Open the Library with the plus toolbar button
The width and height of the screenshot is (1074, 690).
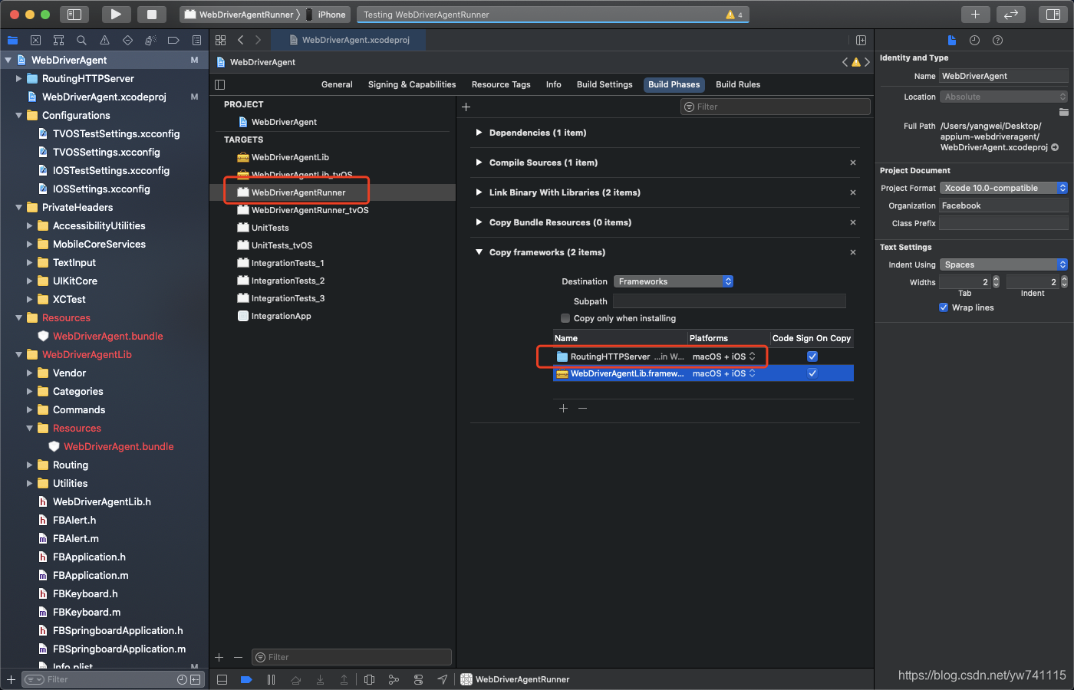point(975,14)
